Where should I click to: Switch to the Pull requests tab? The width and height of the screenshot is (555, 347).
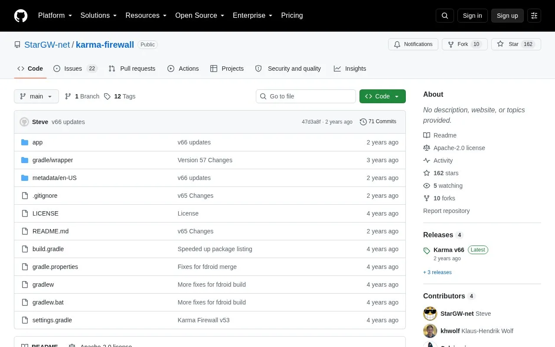coord(132,69)
